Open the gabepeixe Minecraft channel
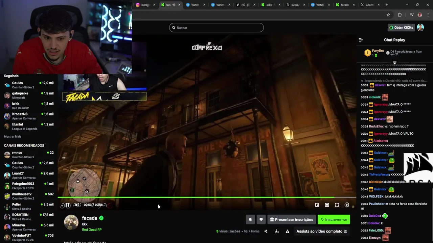The image size is (433, 243). (x=28, y=96)
